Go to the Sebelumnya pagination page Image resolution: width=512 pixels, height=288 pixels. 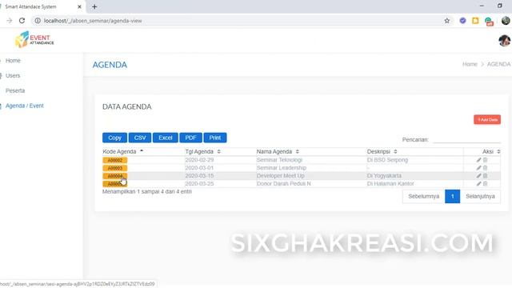tap(423, 196)
